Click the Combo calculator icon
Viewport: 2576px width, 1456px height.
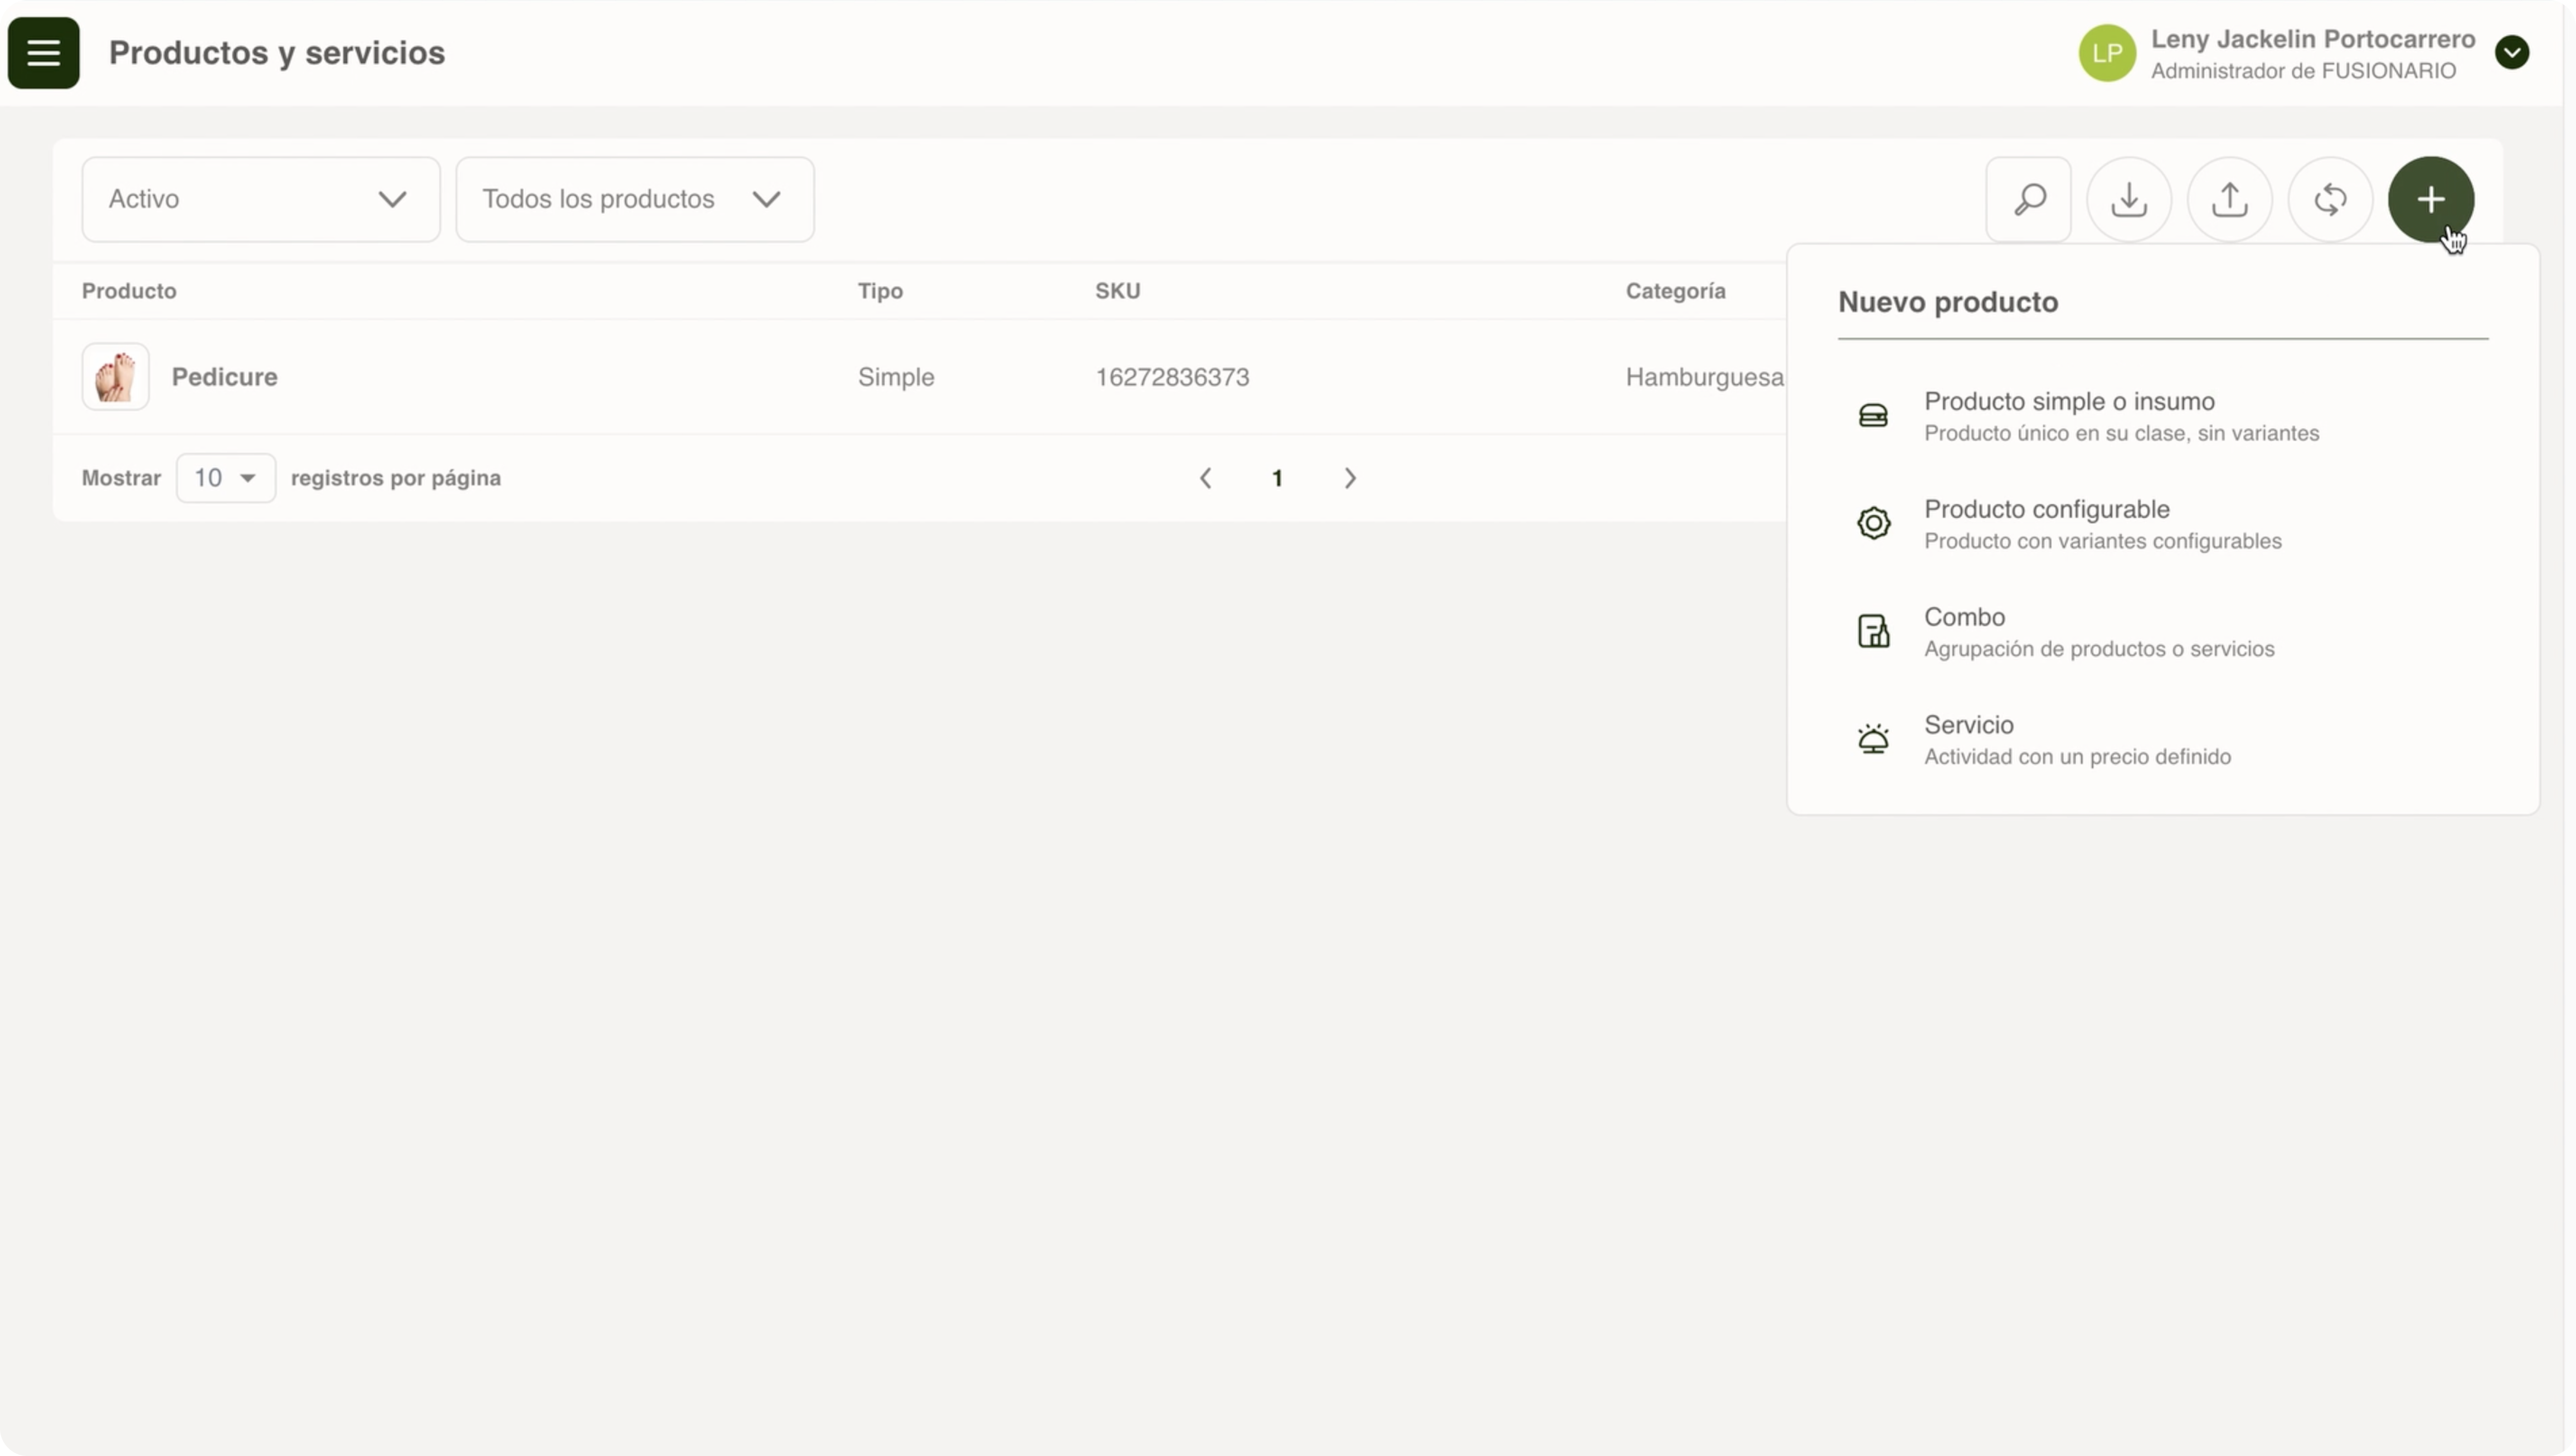coord(1873,631)
